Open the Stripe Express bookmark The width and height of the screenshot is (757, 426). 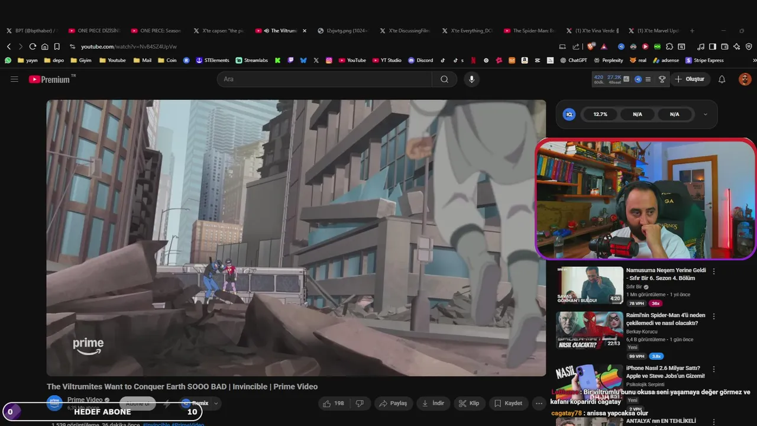pos(705,60)
